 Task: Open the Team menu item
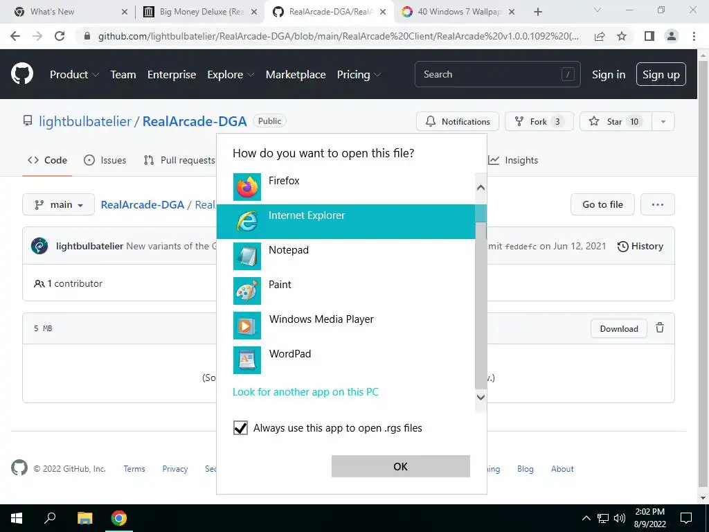coord(123,75)
